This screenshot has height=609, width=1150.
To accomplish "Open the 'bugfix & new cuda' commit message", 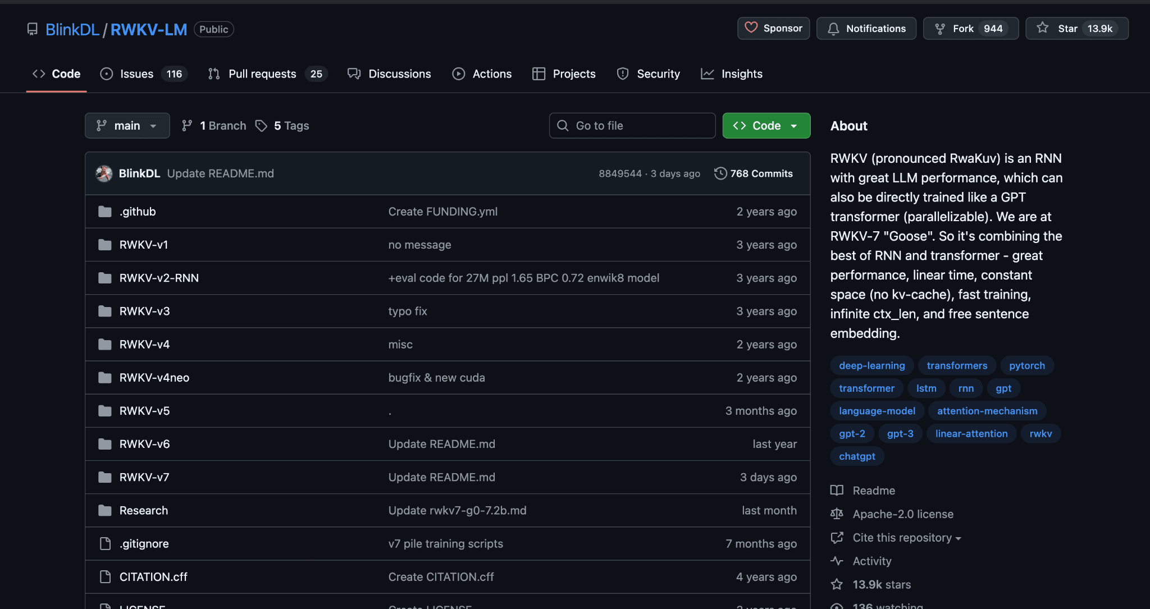I will click(437, 378).
